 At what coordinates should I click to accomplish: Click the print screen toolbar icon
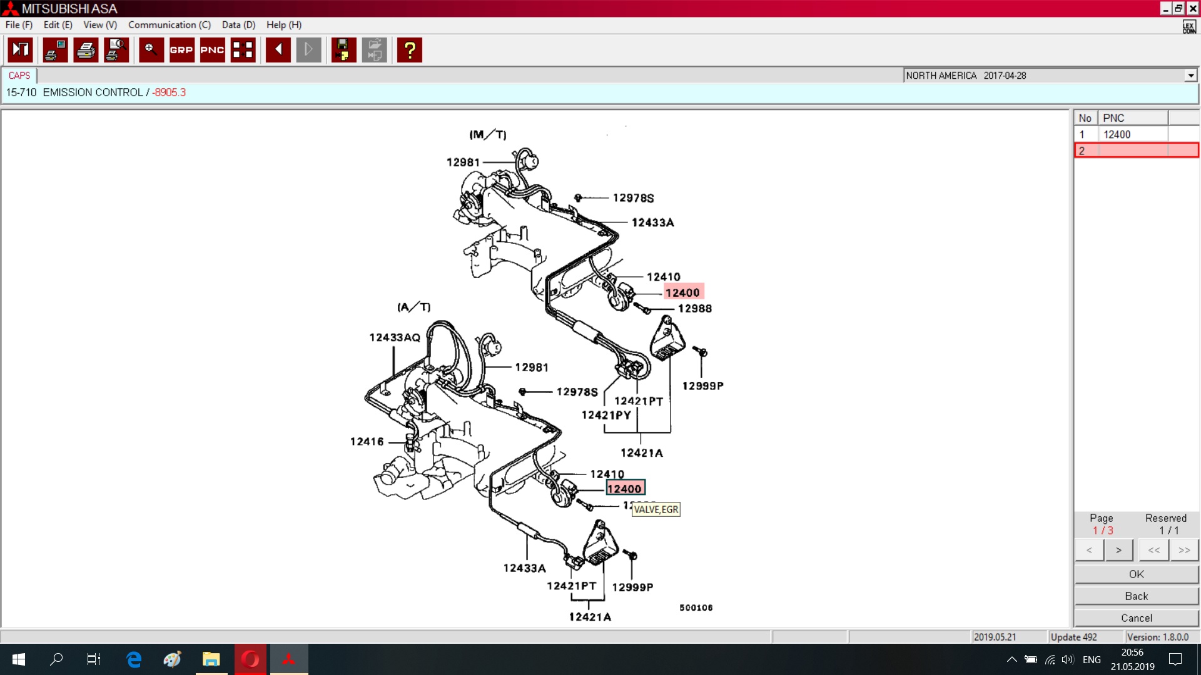click(x=55, y=50)
